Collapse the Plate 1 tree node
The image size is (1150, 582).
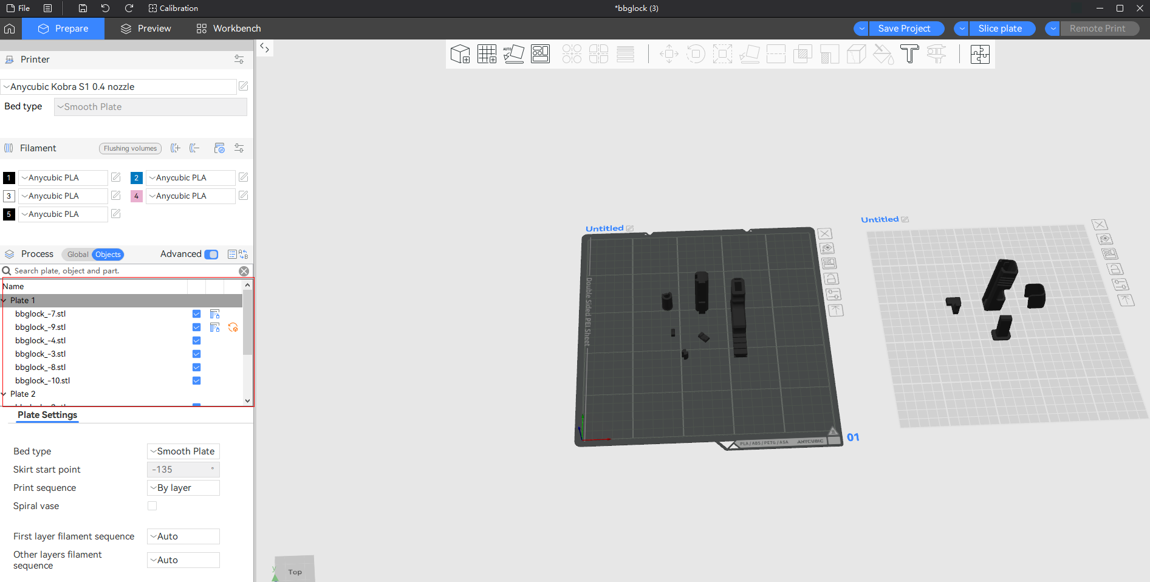coord(4,301)
